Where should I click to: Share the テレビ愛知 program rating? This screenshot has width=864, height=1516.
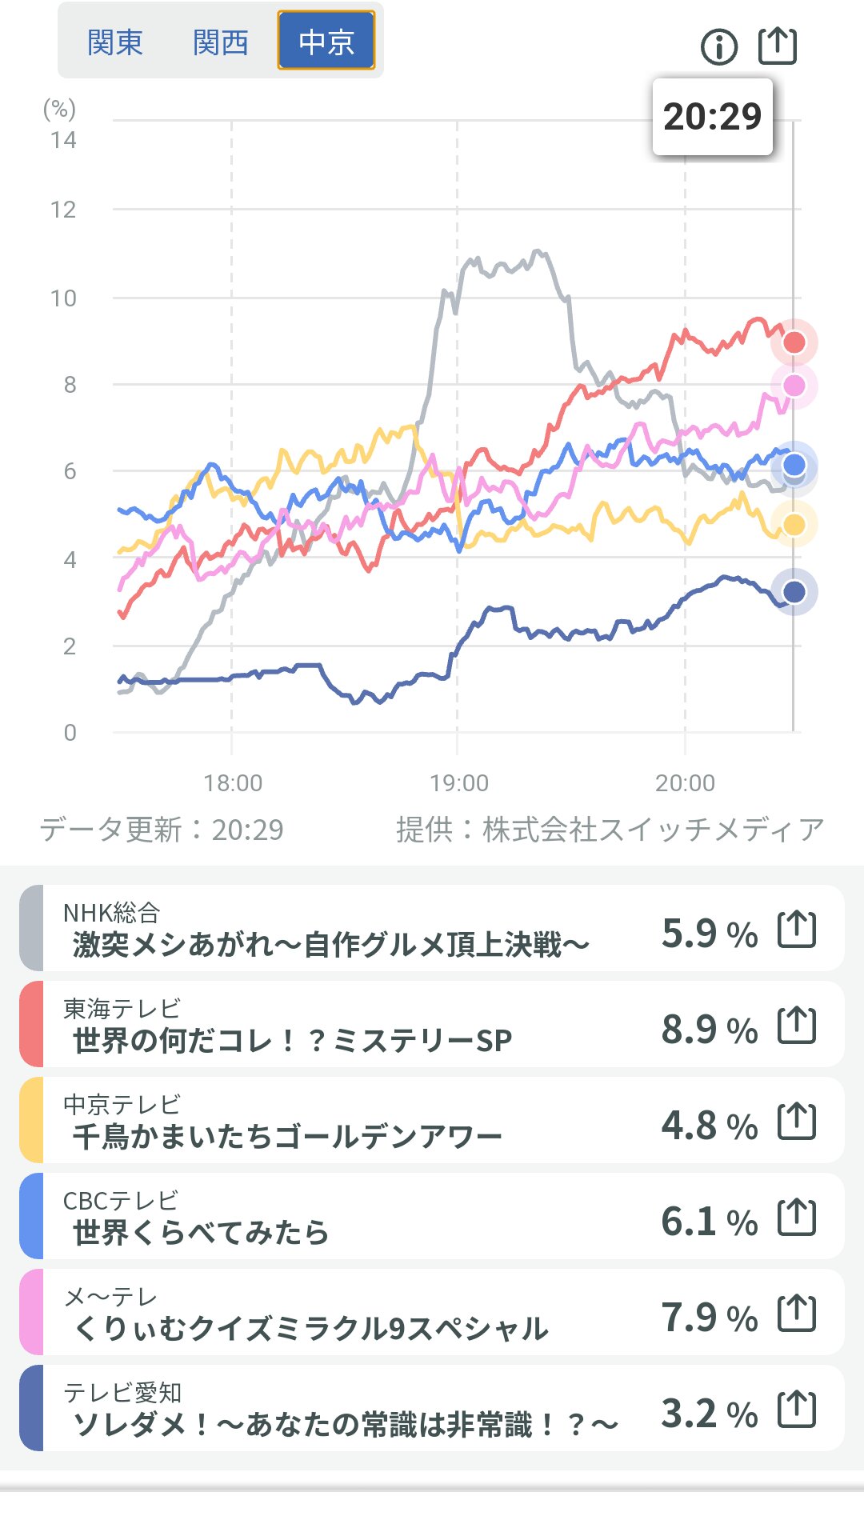point(797,1410)
